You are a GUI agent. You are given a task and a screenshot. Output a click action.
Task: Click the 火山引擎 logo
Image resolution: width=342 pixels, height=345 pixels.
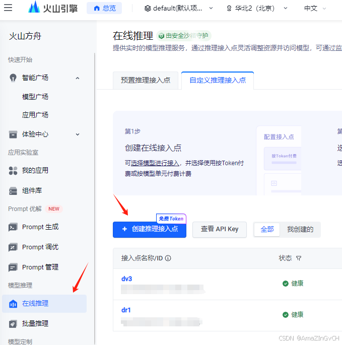pos(53,8)
